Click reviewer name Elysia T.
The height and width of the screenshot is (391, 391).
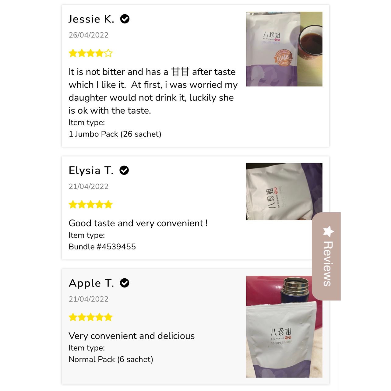(91, 170)
